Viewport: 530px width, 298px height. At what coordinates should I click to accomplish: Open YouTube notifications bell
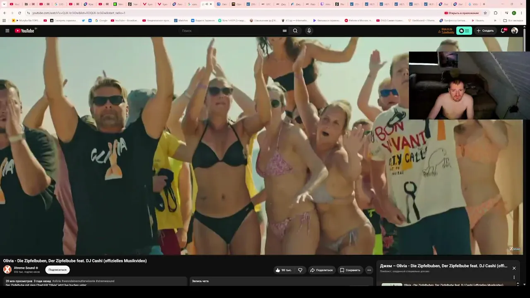[503, 31]
